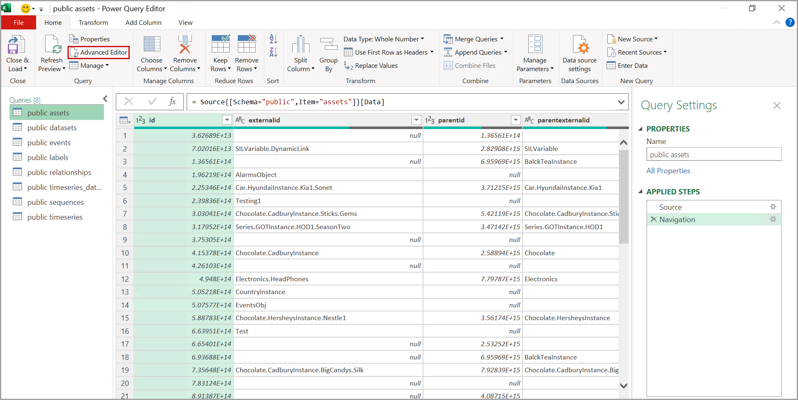The image size is (798, 400).
Task: Expand the formula bar
Action: (x=621, y=102)
